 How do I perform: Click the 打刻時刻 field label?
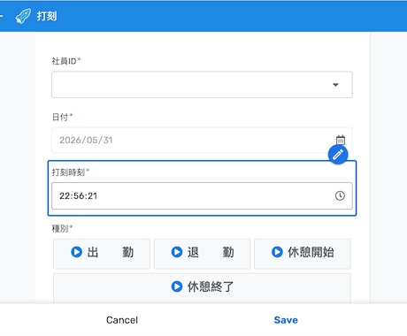[x=68, y=172]
